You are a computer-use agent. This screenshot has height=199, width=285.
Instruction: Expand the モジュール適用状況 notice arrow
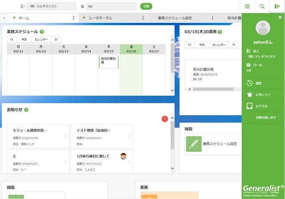(66, 136)
